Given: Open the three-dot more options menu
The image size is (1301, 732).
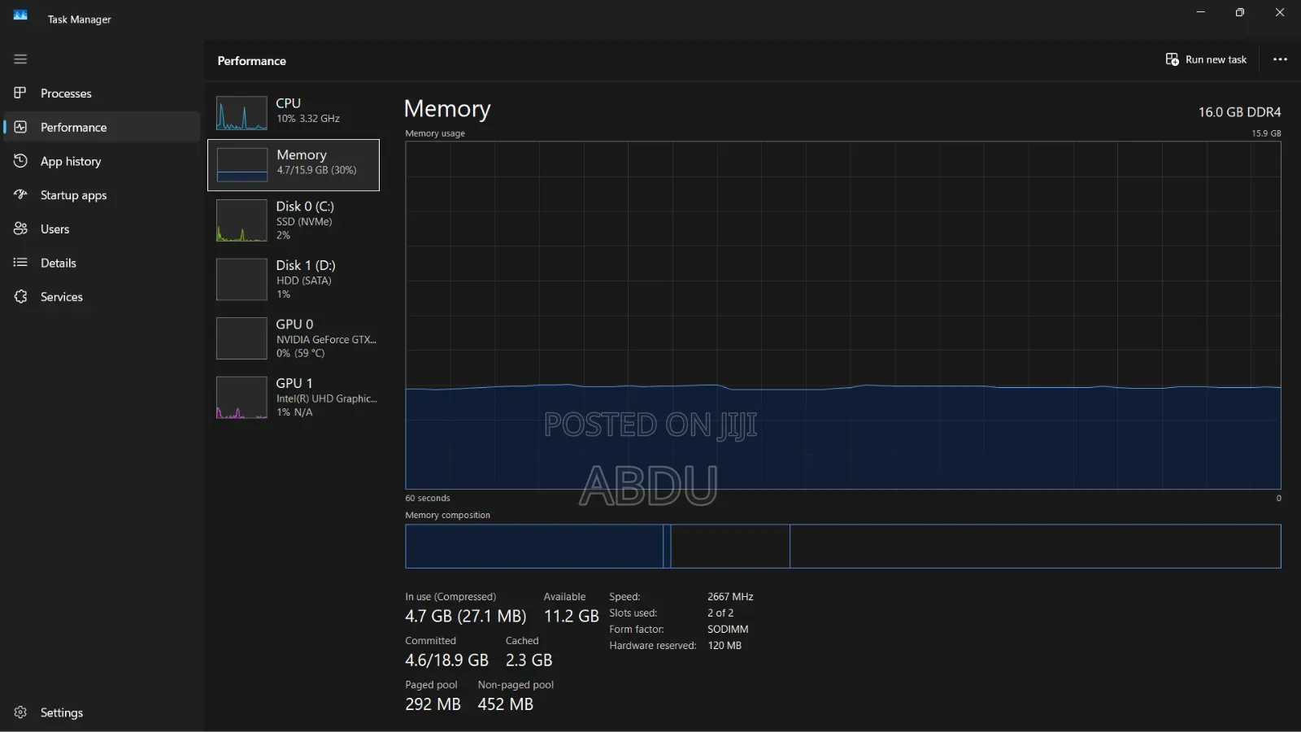Looking at the screenshot, I should (x=1280, y=59).
